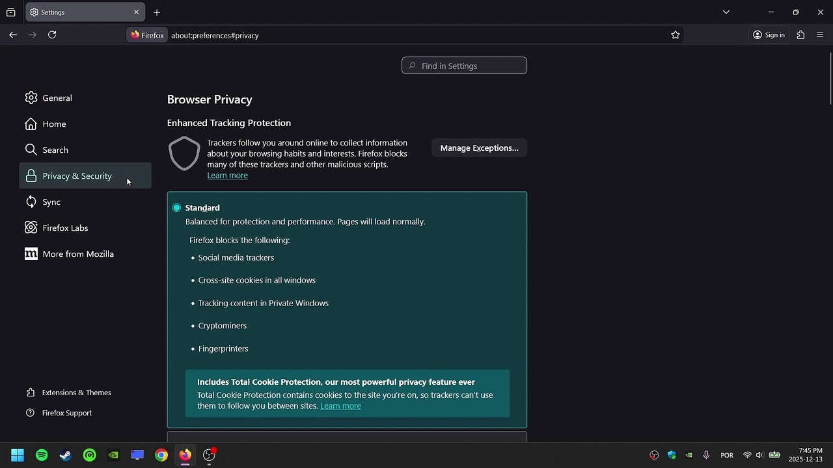Click the Firefox Support question mark icon

coord(31,413)
